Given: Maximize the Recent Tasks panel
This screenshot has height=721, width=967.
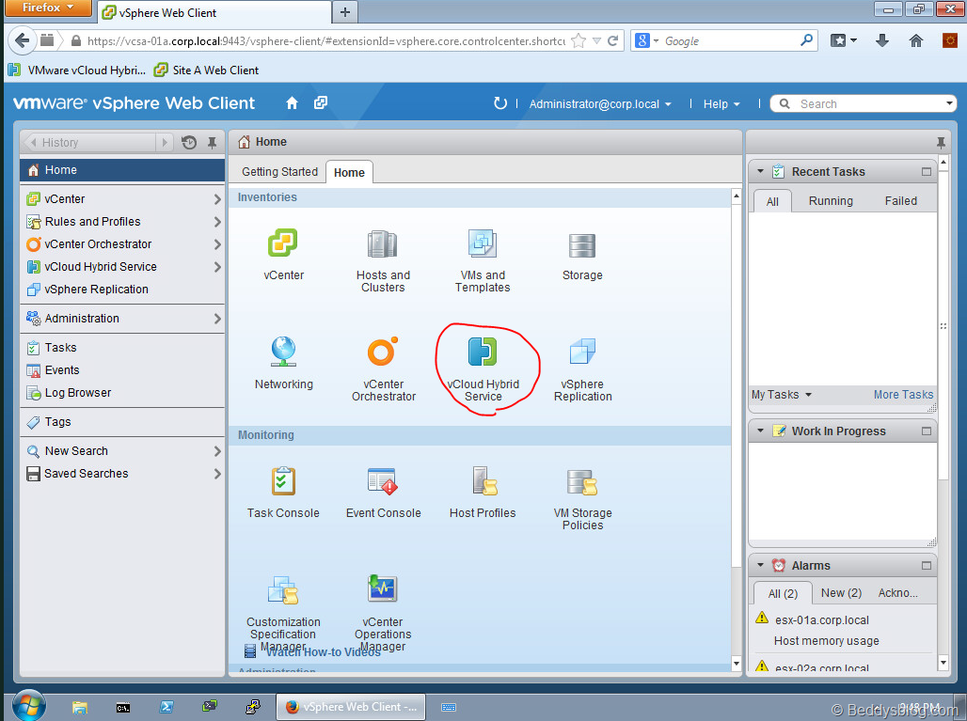Looking at the screenshot, I should 926,171.
